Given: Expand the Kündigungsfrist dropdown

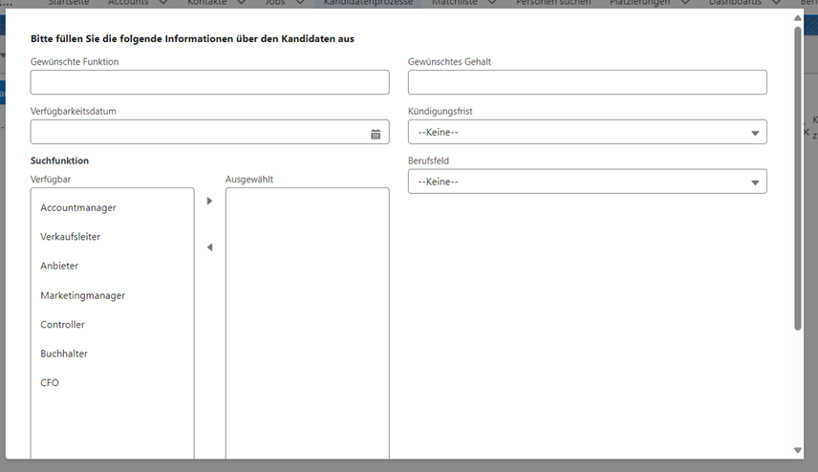Looking at the screenshot, I should pyautogui.click(x=587, y=132).
